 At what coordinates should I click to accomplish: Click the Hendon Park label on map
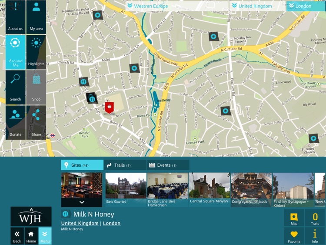point(84,134)
